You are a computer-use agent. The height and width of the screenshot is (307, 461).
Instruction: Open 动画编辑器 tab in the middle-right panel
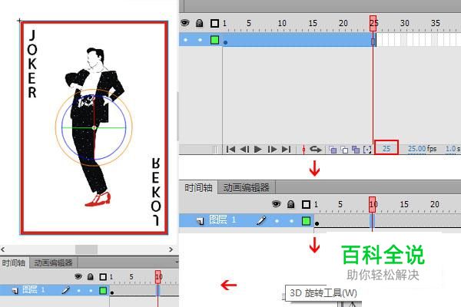(x=246, y=187)
